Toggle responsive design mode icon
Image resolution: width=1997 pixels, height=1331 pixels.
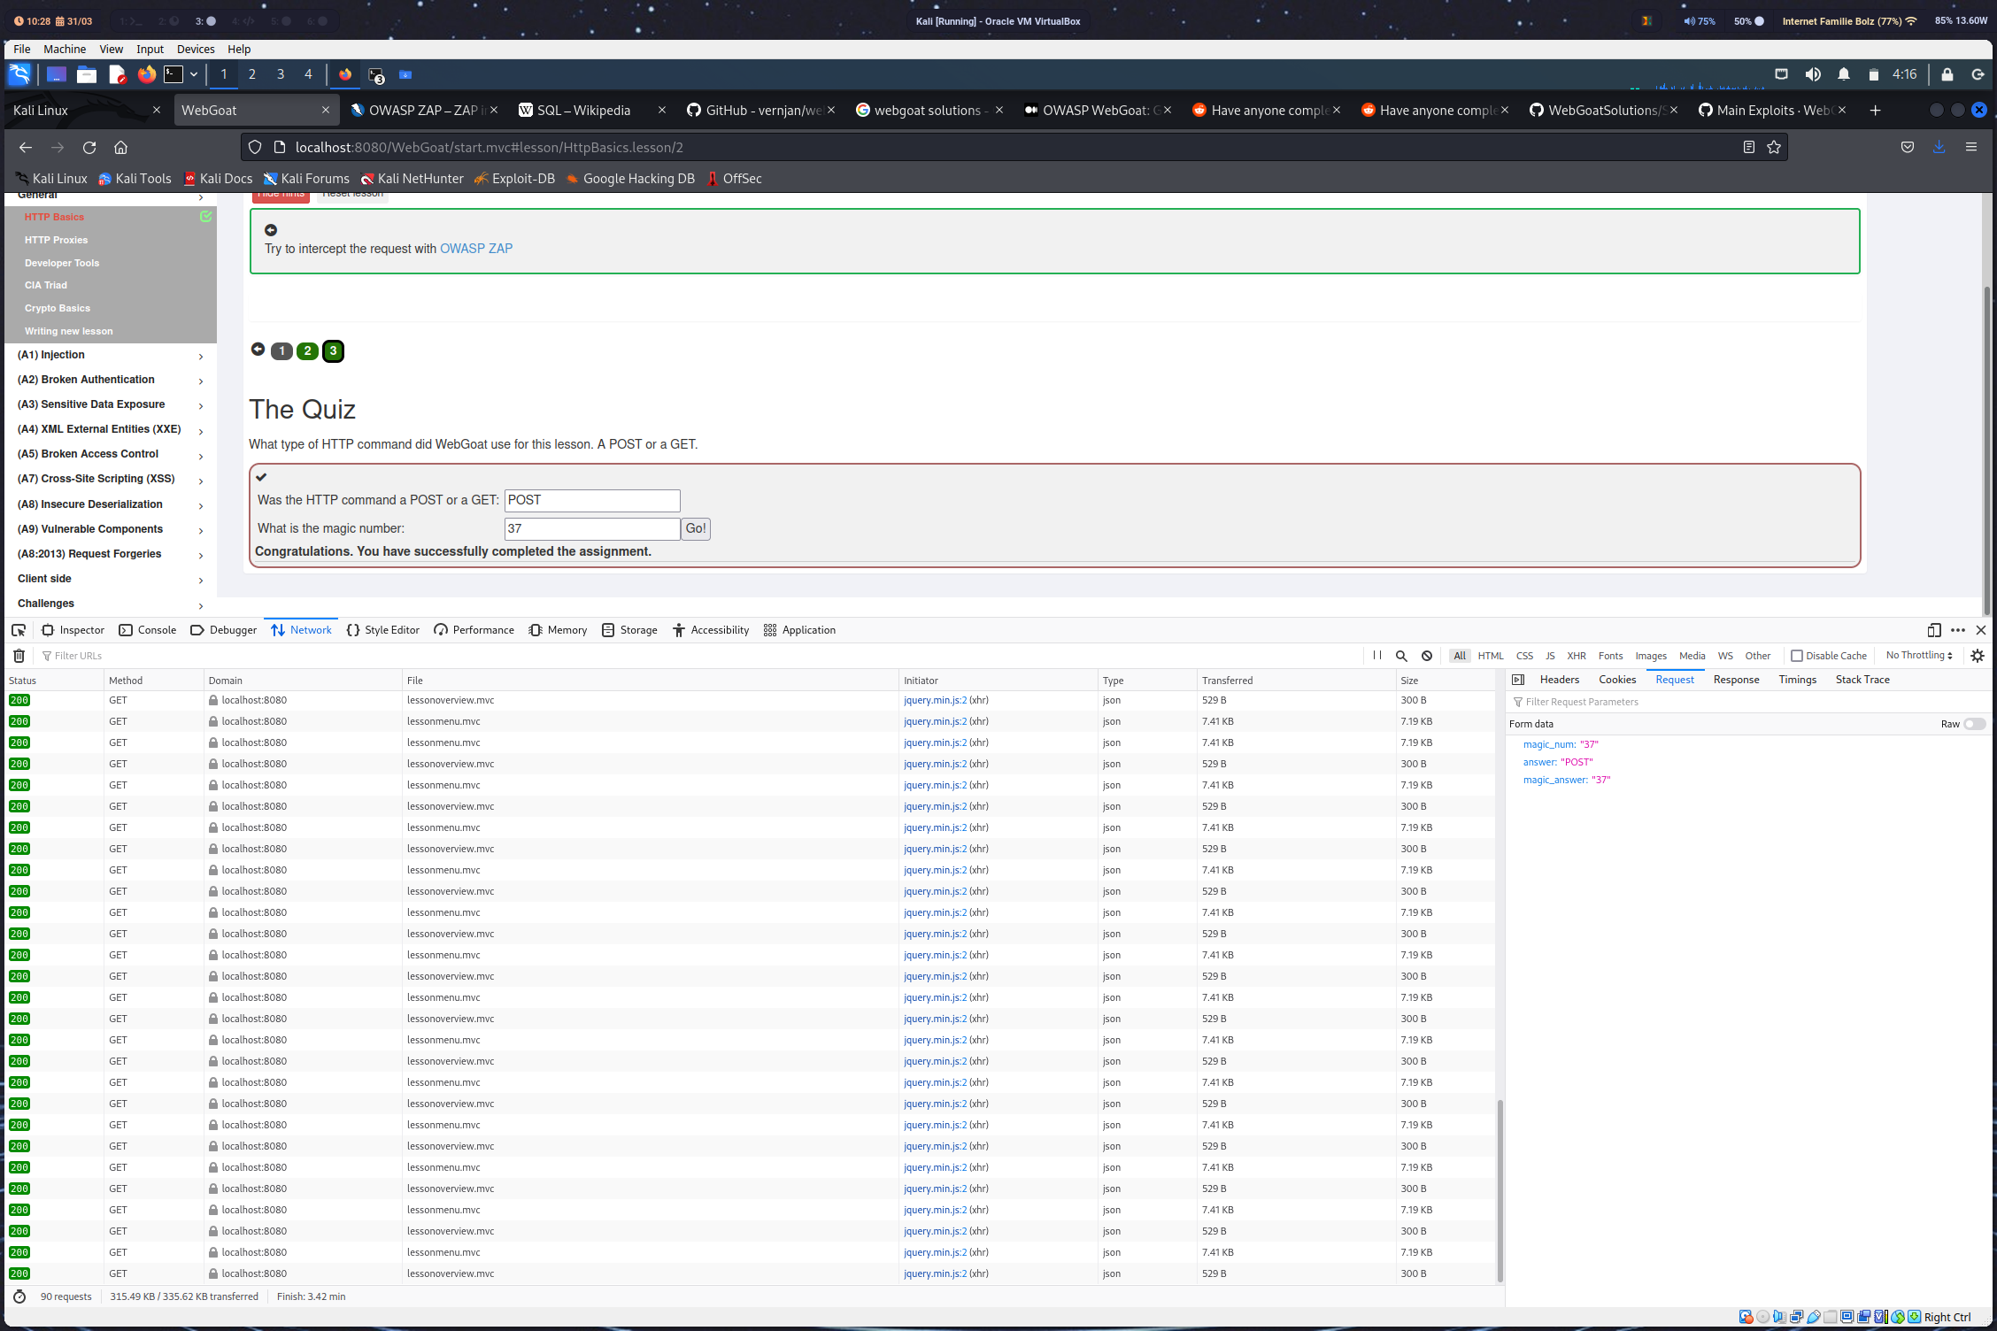[x=1934, y=630]
